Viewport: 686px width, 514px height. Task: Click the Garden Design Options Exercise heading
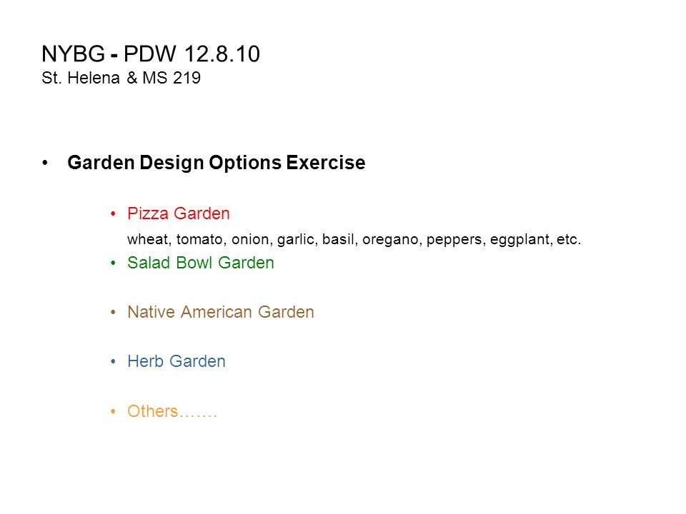click(x=216, y=163)
